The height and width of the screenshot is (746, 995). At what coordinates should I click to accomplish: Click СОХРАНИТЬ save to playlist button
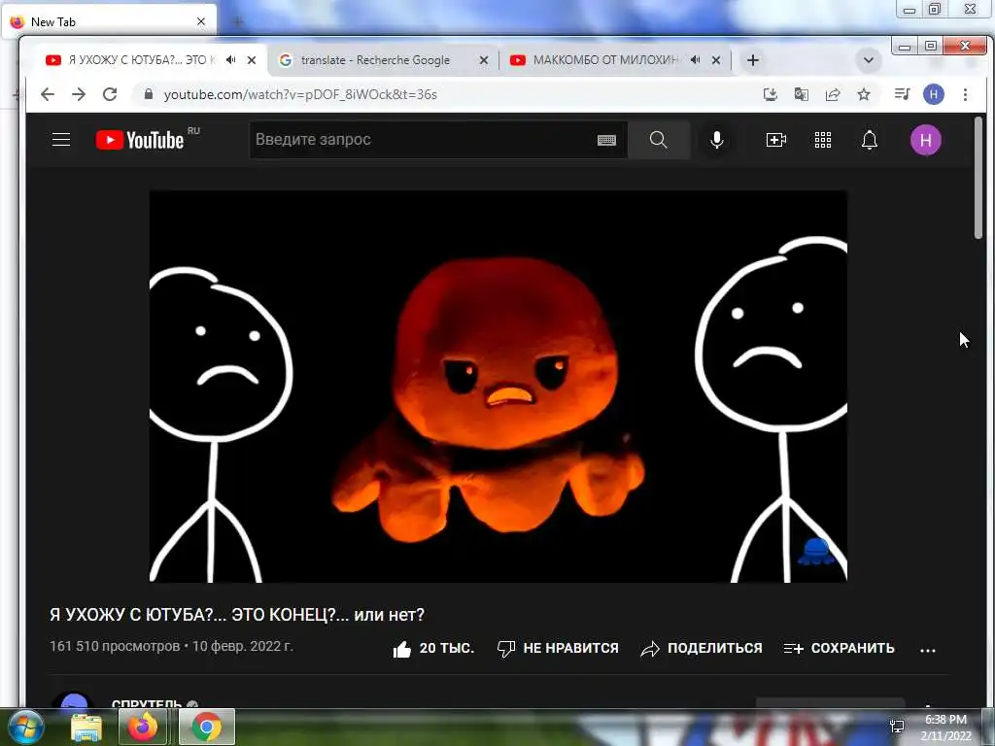tap(839, 648)
